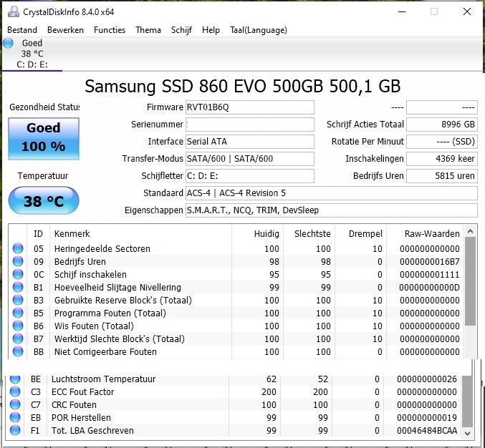Close the CrystalDiskInfo window
485x448 pixels.
467,11
